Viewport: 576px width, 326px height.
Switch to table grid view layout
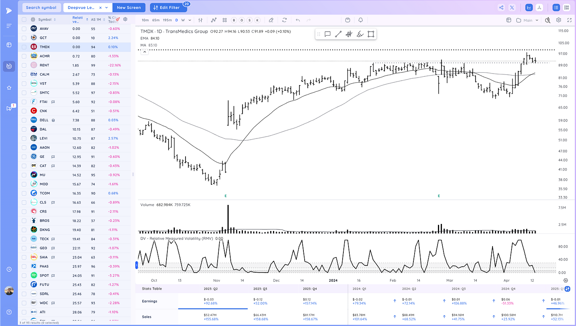click(x=567, y=8)
